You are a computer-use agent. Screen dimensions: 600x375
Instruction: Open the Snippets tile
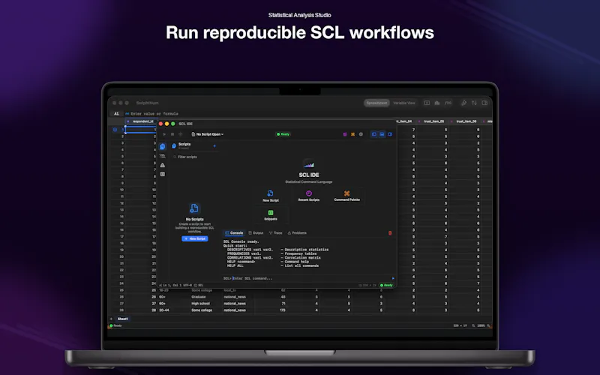click(x=271, y=215)
